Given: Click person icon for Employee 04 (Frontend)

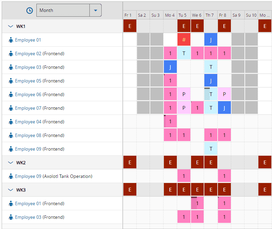Looking at the screenshot, I should [x=11, y=122].
